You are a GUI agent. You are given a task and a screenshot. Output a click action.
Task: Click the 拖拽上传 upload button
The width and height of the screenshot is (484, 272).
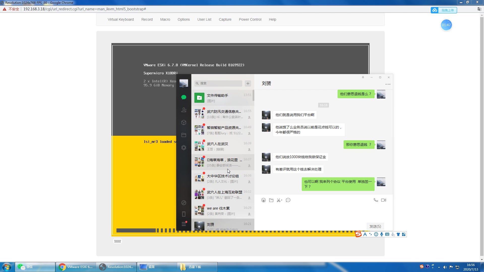447,10
